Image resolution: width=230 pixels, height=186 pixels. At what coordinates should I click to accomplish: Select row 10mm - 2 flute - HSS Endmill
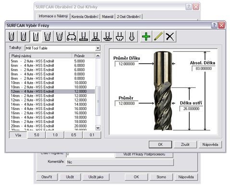(52, 87)
